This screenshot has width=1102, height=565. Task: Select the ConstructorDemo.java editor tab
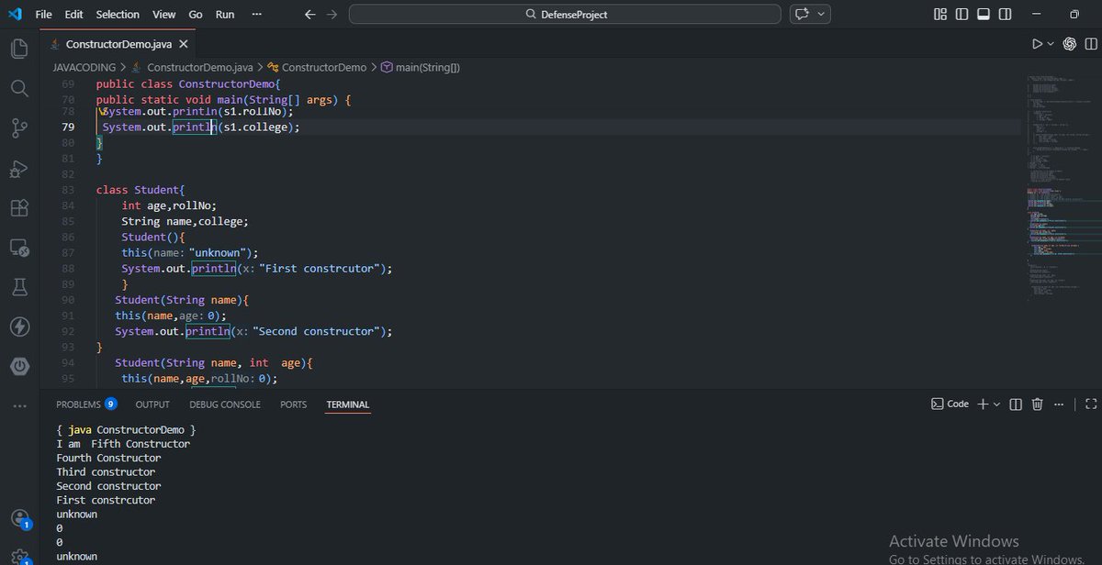pyautogui.click(x=117, y=44)
